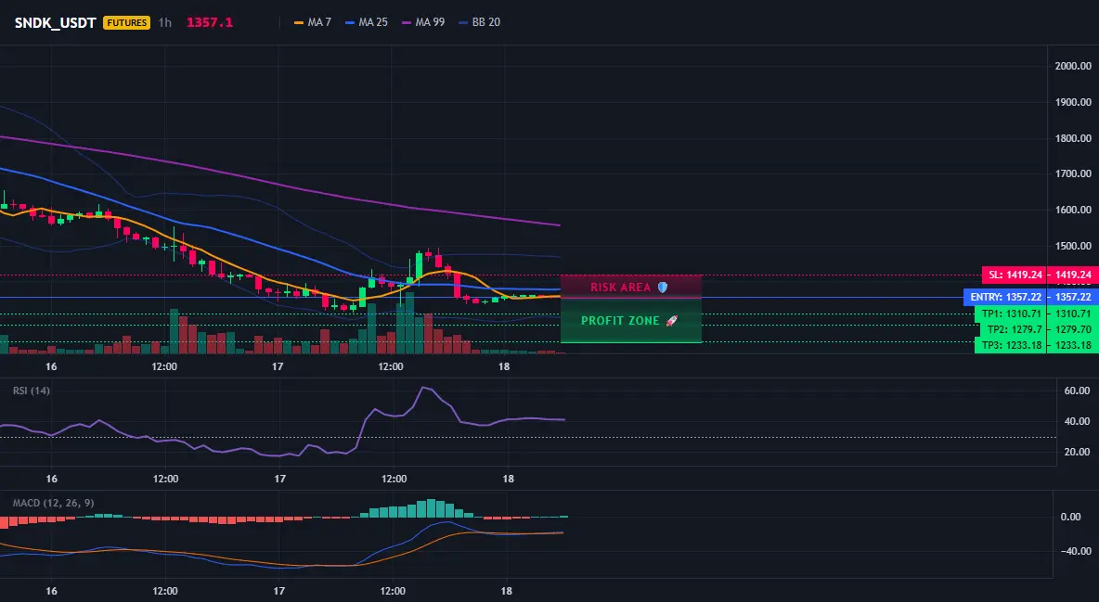1099x602 pixels.
Task: Toggle the MA 25 legend item
Action: point(367,22)
